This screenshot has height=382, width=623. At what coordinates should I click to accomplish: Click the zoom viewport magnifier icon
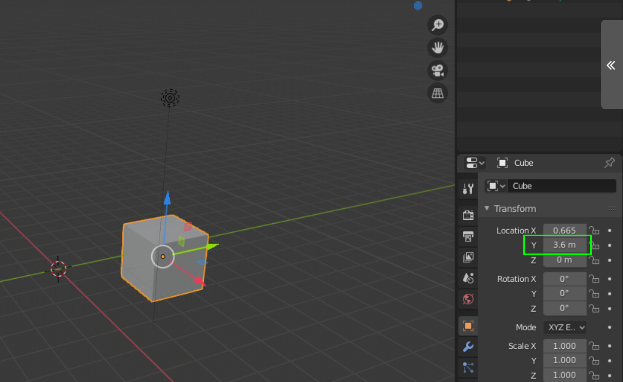(437, 25)
